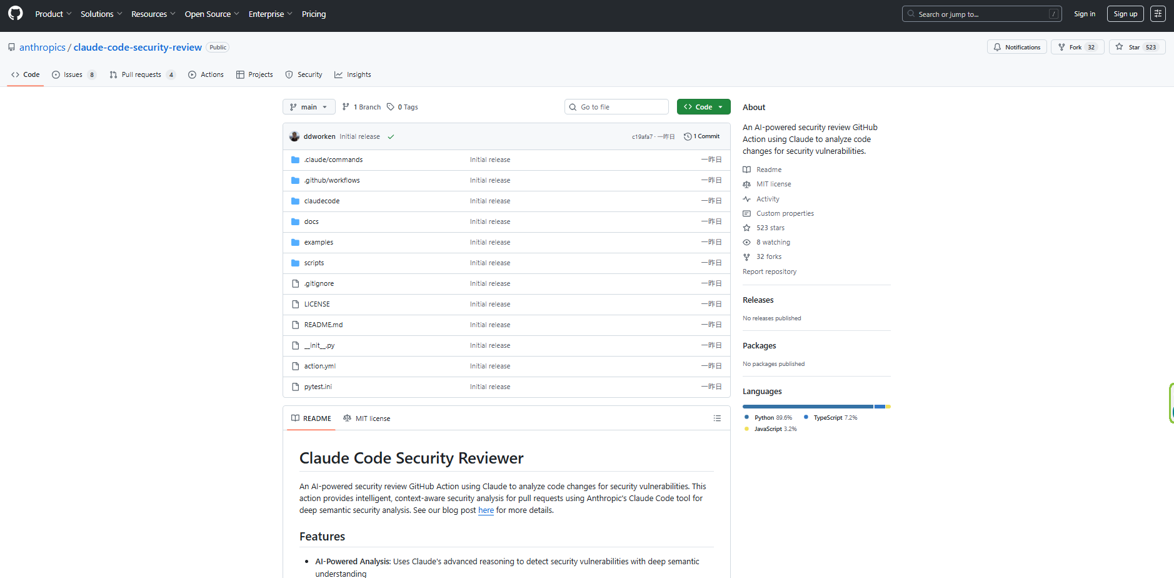This screenshot has width=1174, height=578.
Task: Star the claude-code-security-review repository
Action: click(1136, 47)
